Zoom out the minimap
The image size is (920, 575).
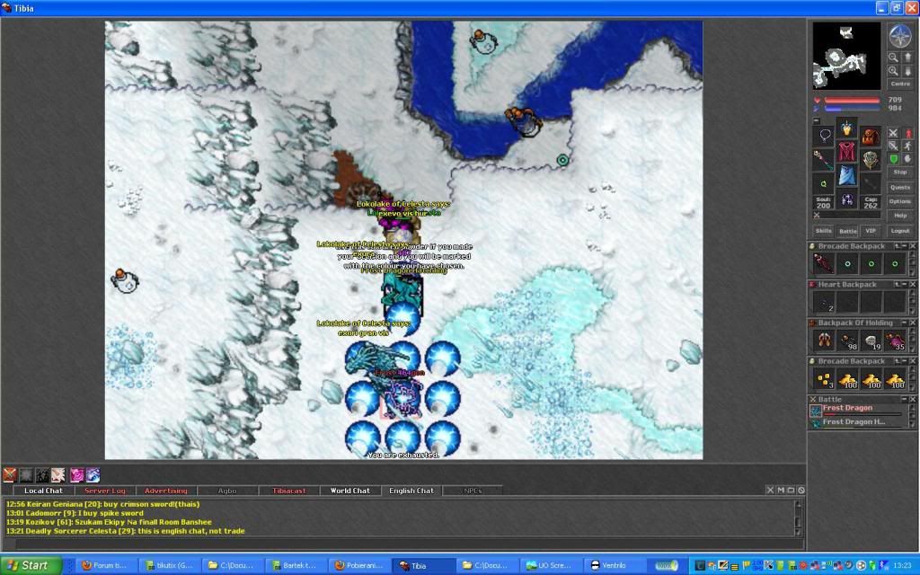pos(893,57)
